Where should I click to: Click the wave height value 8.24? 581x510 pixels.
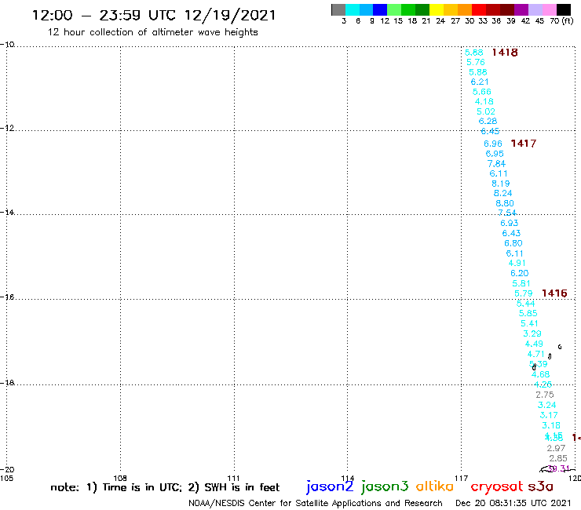pos(502,193)
